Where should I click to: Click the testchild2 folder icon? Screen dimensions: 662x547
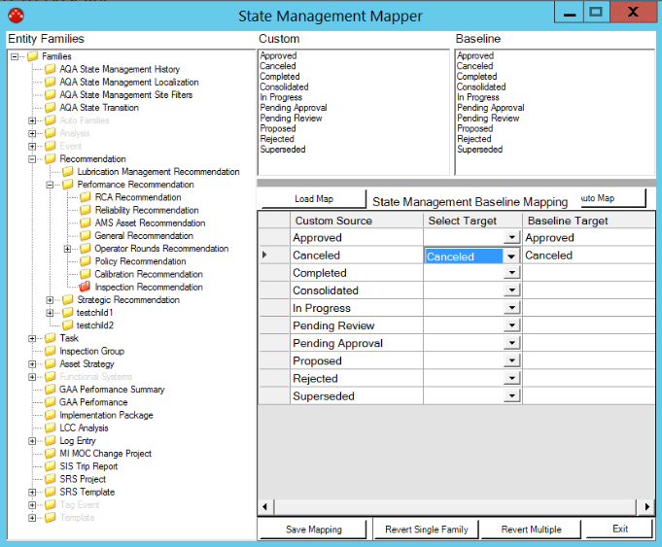click(67, 325)
